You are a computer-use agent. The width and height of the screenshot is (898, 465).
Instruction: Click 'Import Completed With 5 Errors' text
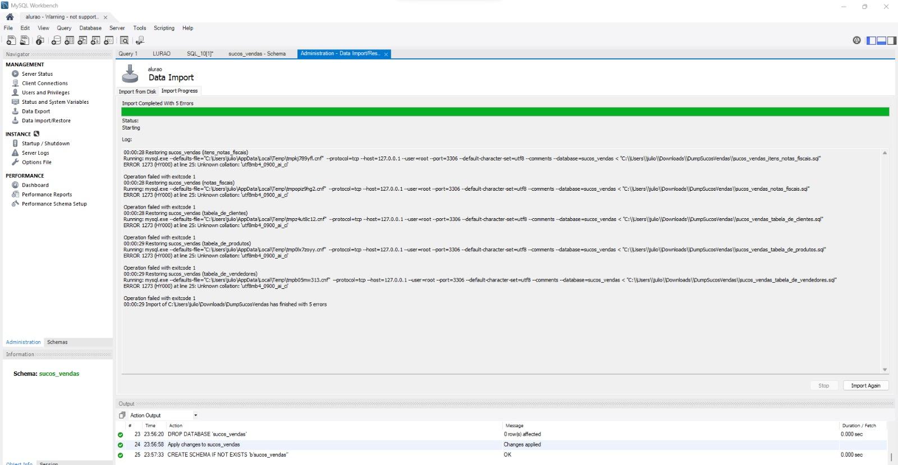click(158, 103)
